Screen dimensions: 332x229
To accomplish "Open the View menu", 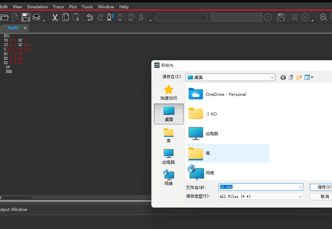I will coord(17,7).
